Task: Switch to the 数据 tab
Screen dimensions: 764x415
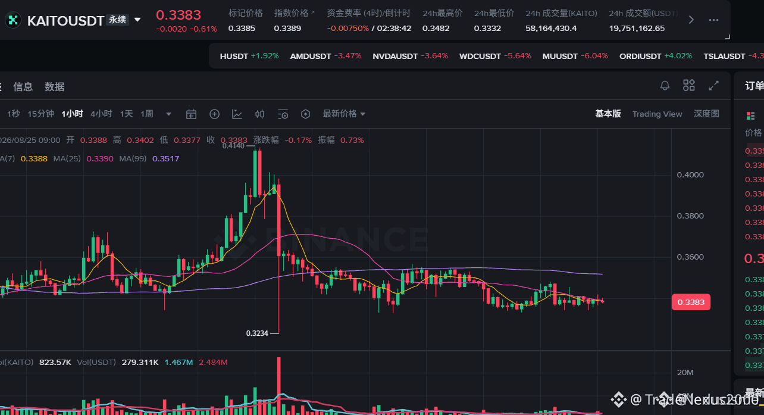Action: [54, 87]
